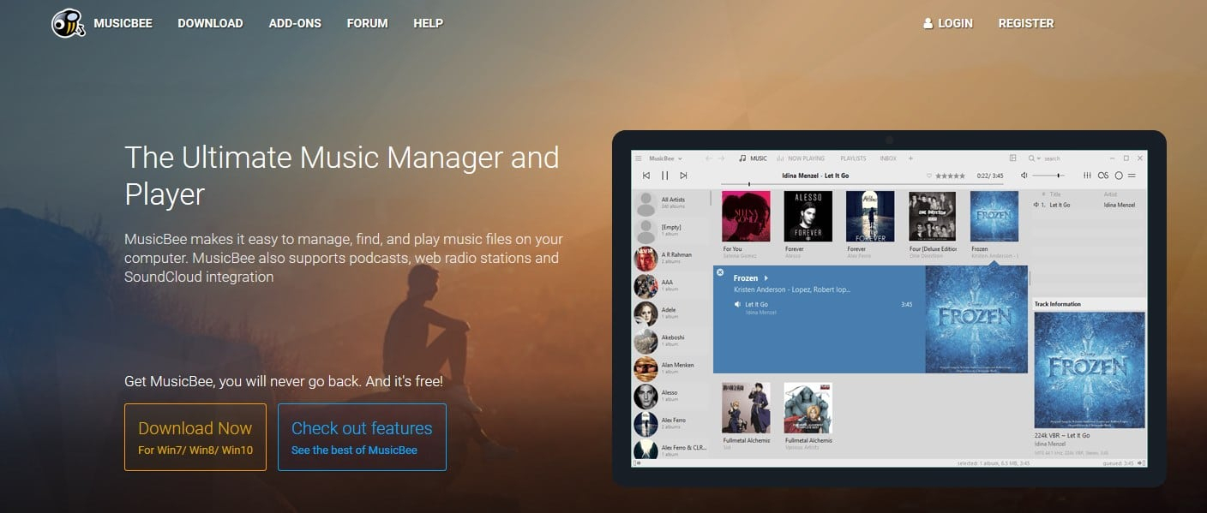Click the MusicBee bee logo icon
Screen dimensions: 1207x513
[68, 23]
